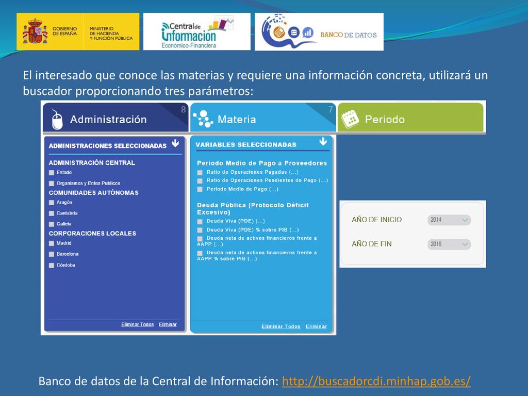Check the Madrid checkbox
The width and height of the screenshot is (528, 396).
(x=52, y=243)
